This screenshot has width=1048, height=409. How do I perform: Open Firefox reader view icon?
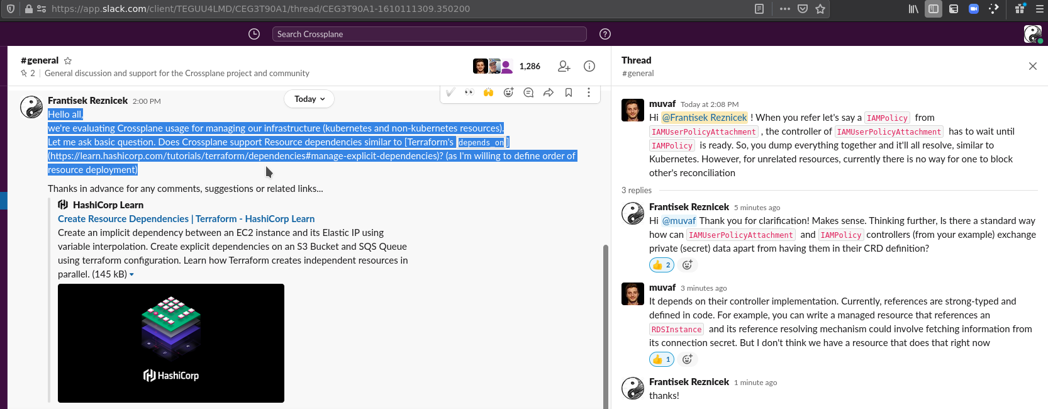pos(759,9)
